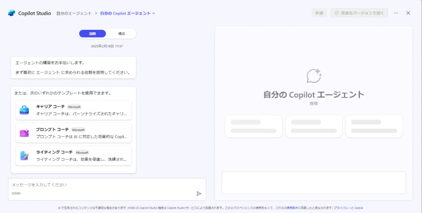Switch to the 構成 tab
Screen dimensions: 422x213
pyautogui.click(x=121, y=33)
